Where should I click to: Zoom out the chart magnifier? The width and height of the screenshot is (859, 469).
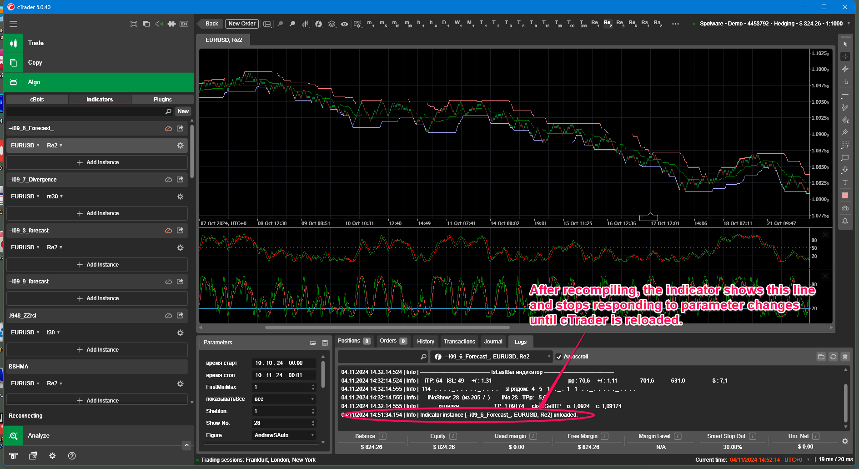click(280, 24)
